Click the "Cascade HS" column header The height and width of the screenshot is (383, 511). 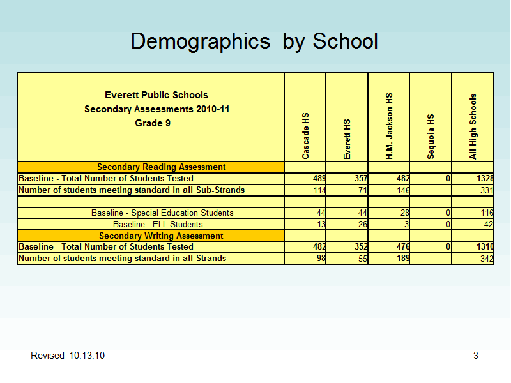[x=305, y=136]
